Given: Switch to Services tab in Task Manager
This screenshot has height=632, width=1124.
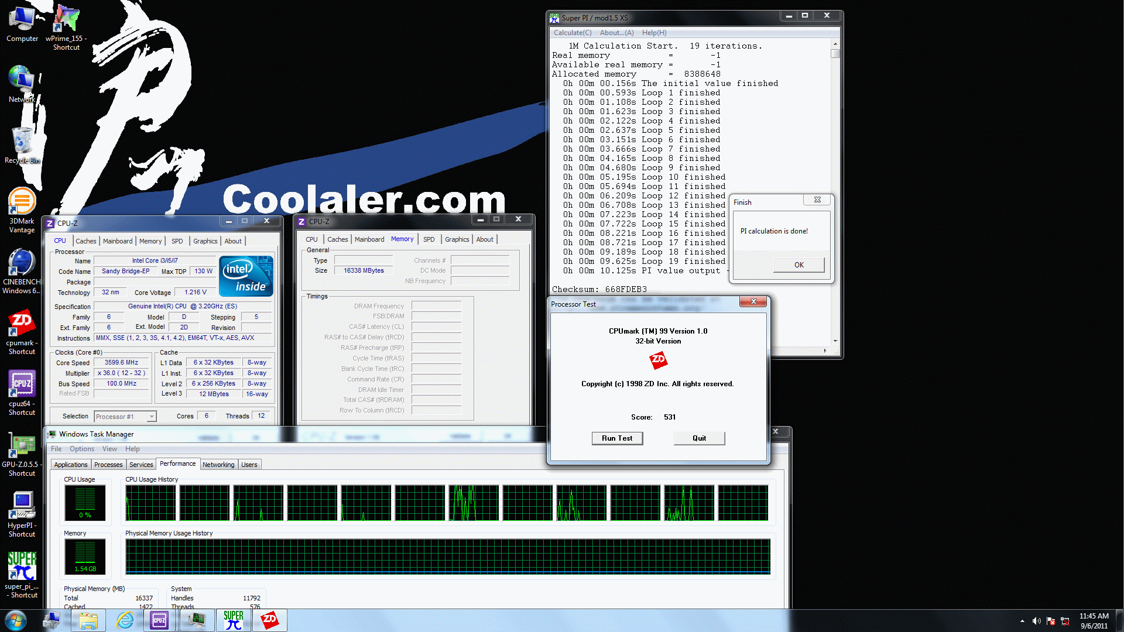Looking at the screenshot, I should [141, 465].
